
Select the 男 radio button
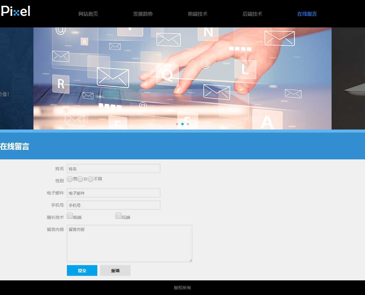click(x=70, y=179)
